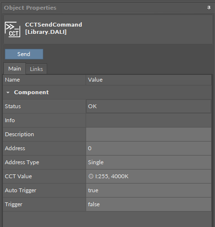215x227 pixels.
Task: Click the Status value OK field
Action: (149, 106)
